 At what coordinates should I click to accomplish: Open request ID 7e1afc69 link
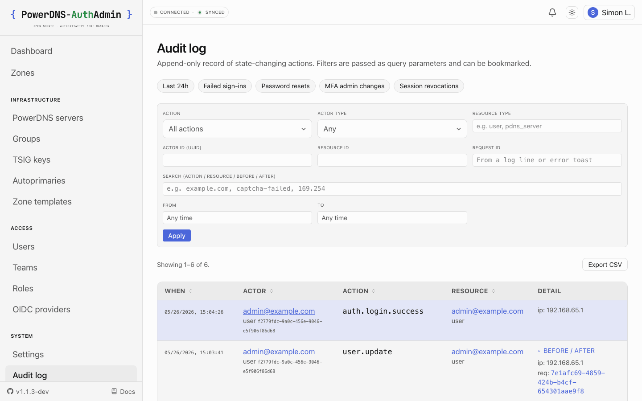click(x=571, y=382)
